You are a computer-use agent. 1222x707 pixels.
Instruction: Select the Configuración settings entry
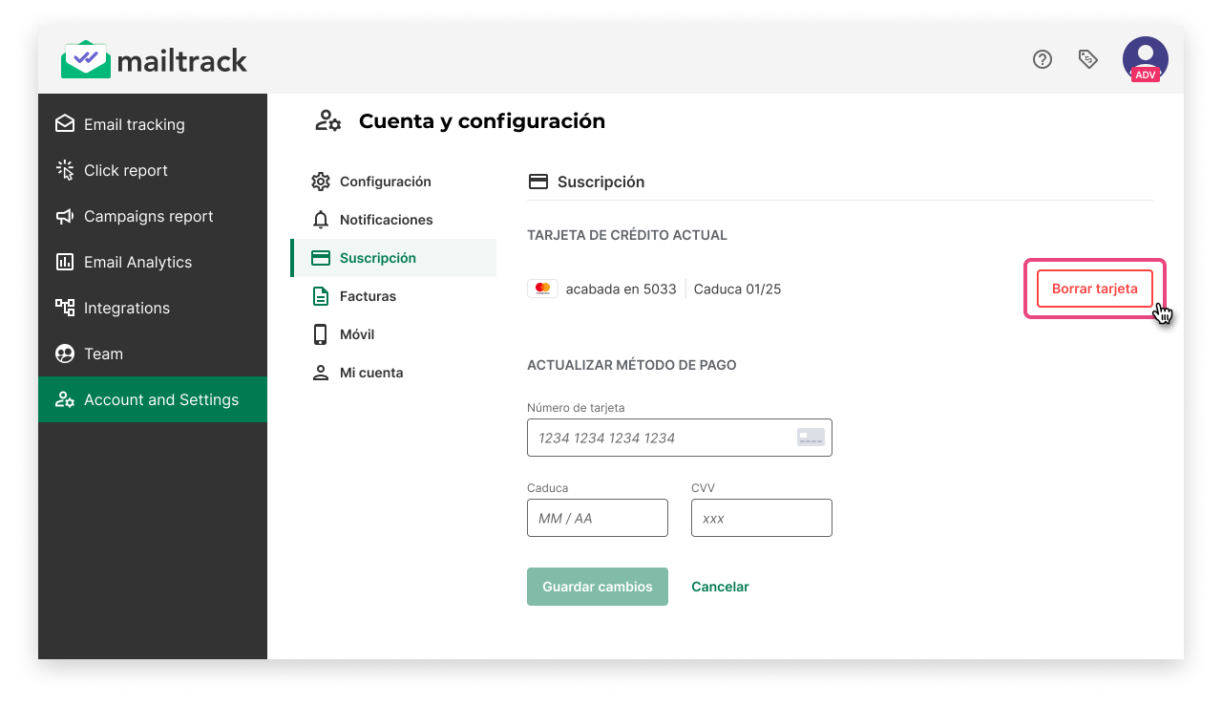click(386, 181)
